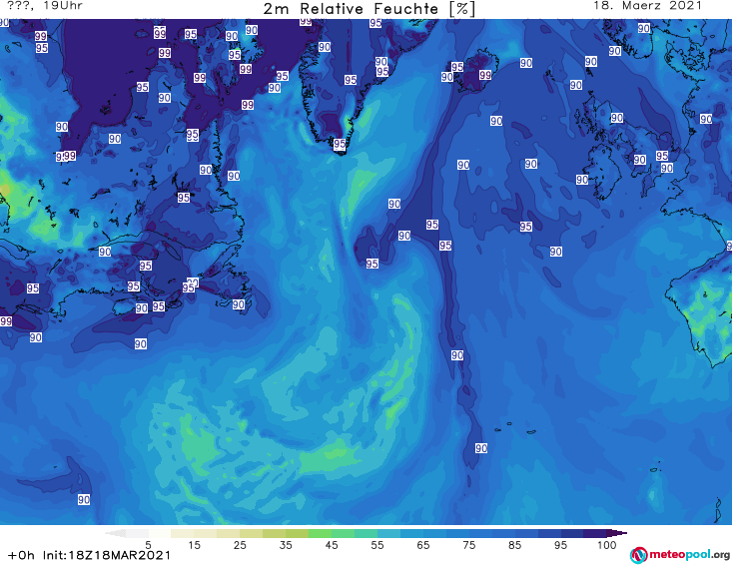
Task: Click the '100' label on the color scale
Action: pyautogui.click(x=607, y=545)
